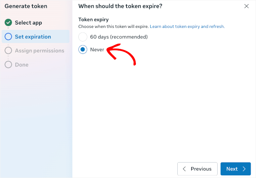Click the left chevron in the Previous button
Image resolution: width=256 pixels, height=178 pixels.
click(184, 169)
